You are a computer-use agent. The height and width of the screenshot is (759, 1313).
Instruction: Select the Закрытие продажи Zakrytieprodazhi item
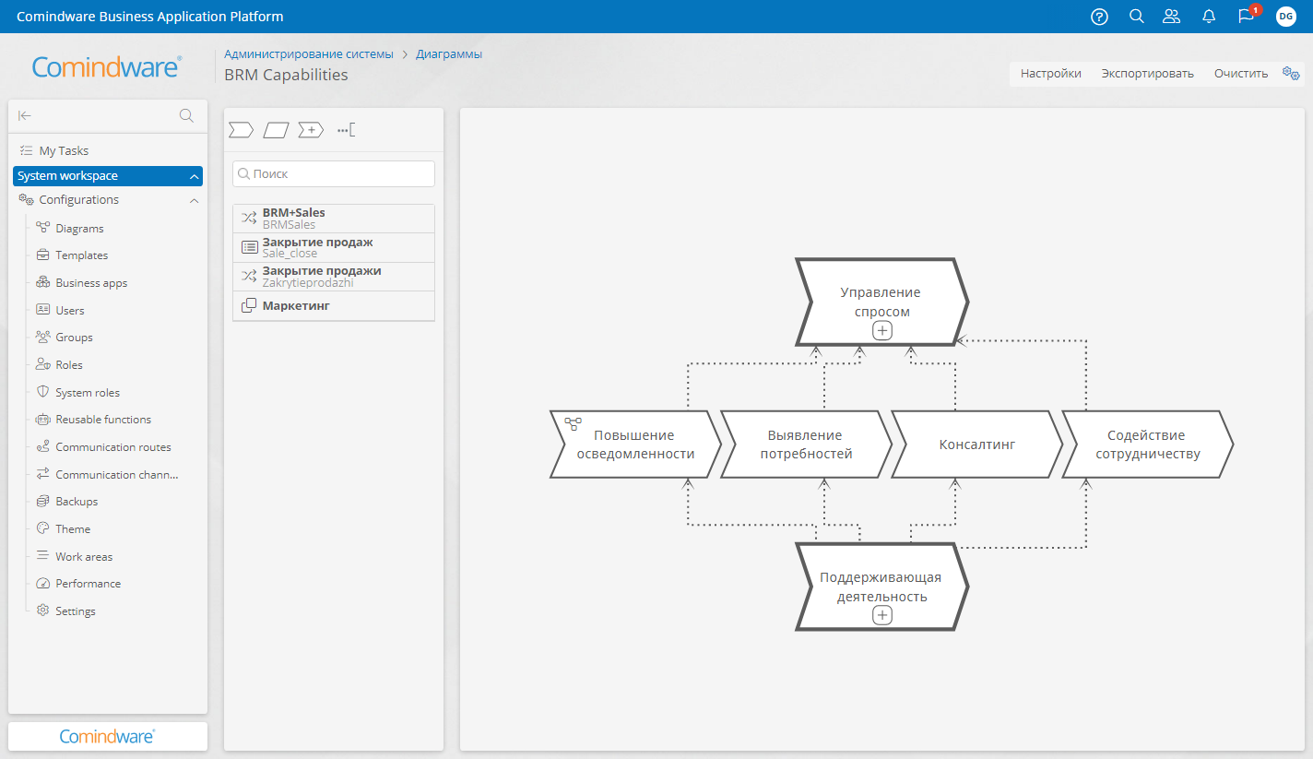[334, 277]
